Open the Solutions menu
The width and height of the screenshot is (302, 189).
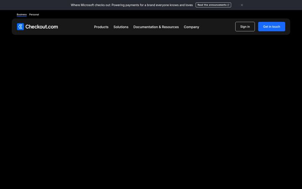121,27
